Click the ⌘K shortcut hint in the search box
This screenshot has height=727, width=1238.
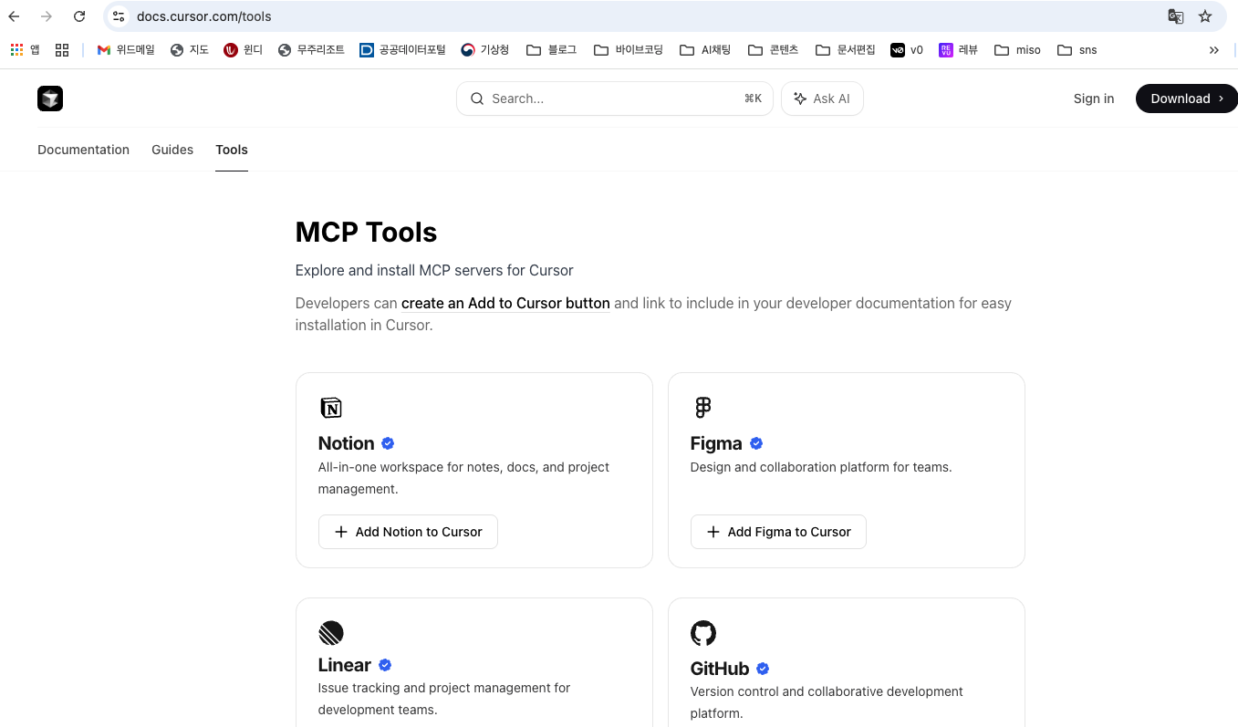(753, 99)
